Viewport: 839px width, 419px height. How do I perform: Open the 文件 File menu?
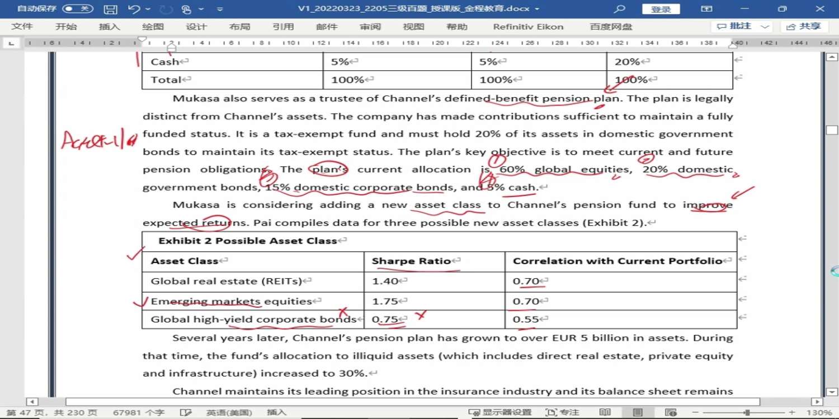click(22, 27)
